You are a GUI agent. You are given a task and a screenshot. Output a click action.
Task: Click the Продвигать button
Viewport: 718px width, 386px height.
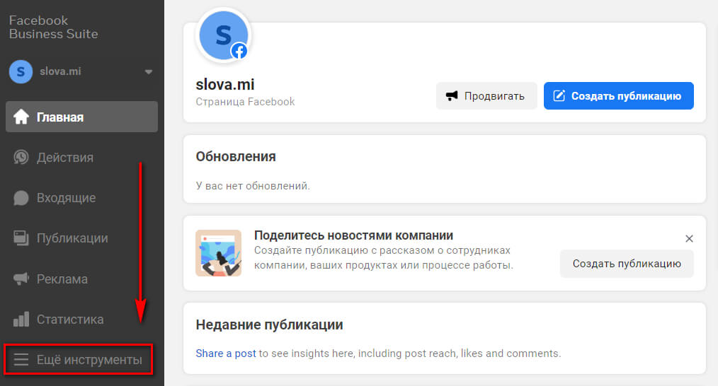[486, 95]
